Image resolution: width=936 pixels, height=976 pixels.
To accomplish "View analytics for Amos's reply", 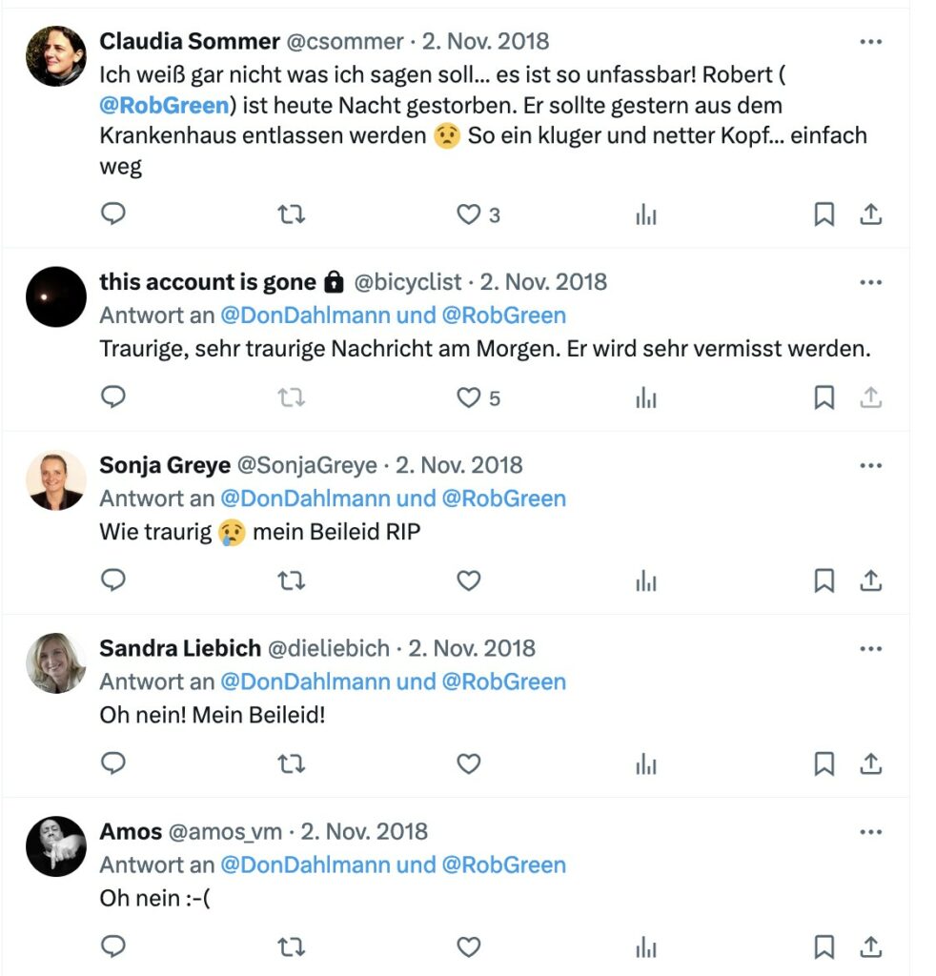I will pyautogui.click(x=646, y=947).
